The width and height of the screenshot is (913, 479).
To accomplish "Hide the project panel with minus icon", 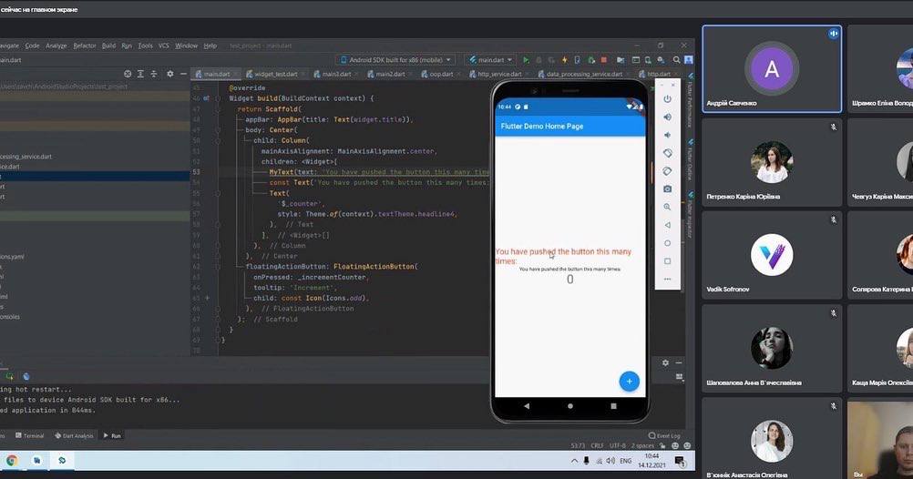I will pyautogui.click(x=183, y=74).
